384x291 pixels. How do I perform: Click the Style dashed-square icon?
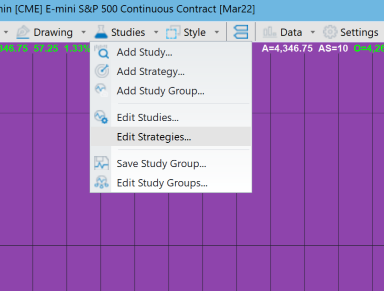tap(173, 33)
